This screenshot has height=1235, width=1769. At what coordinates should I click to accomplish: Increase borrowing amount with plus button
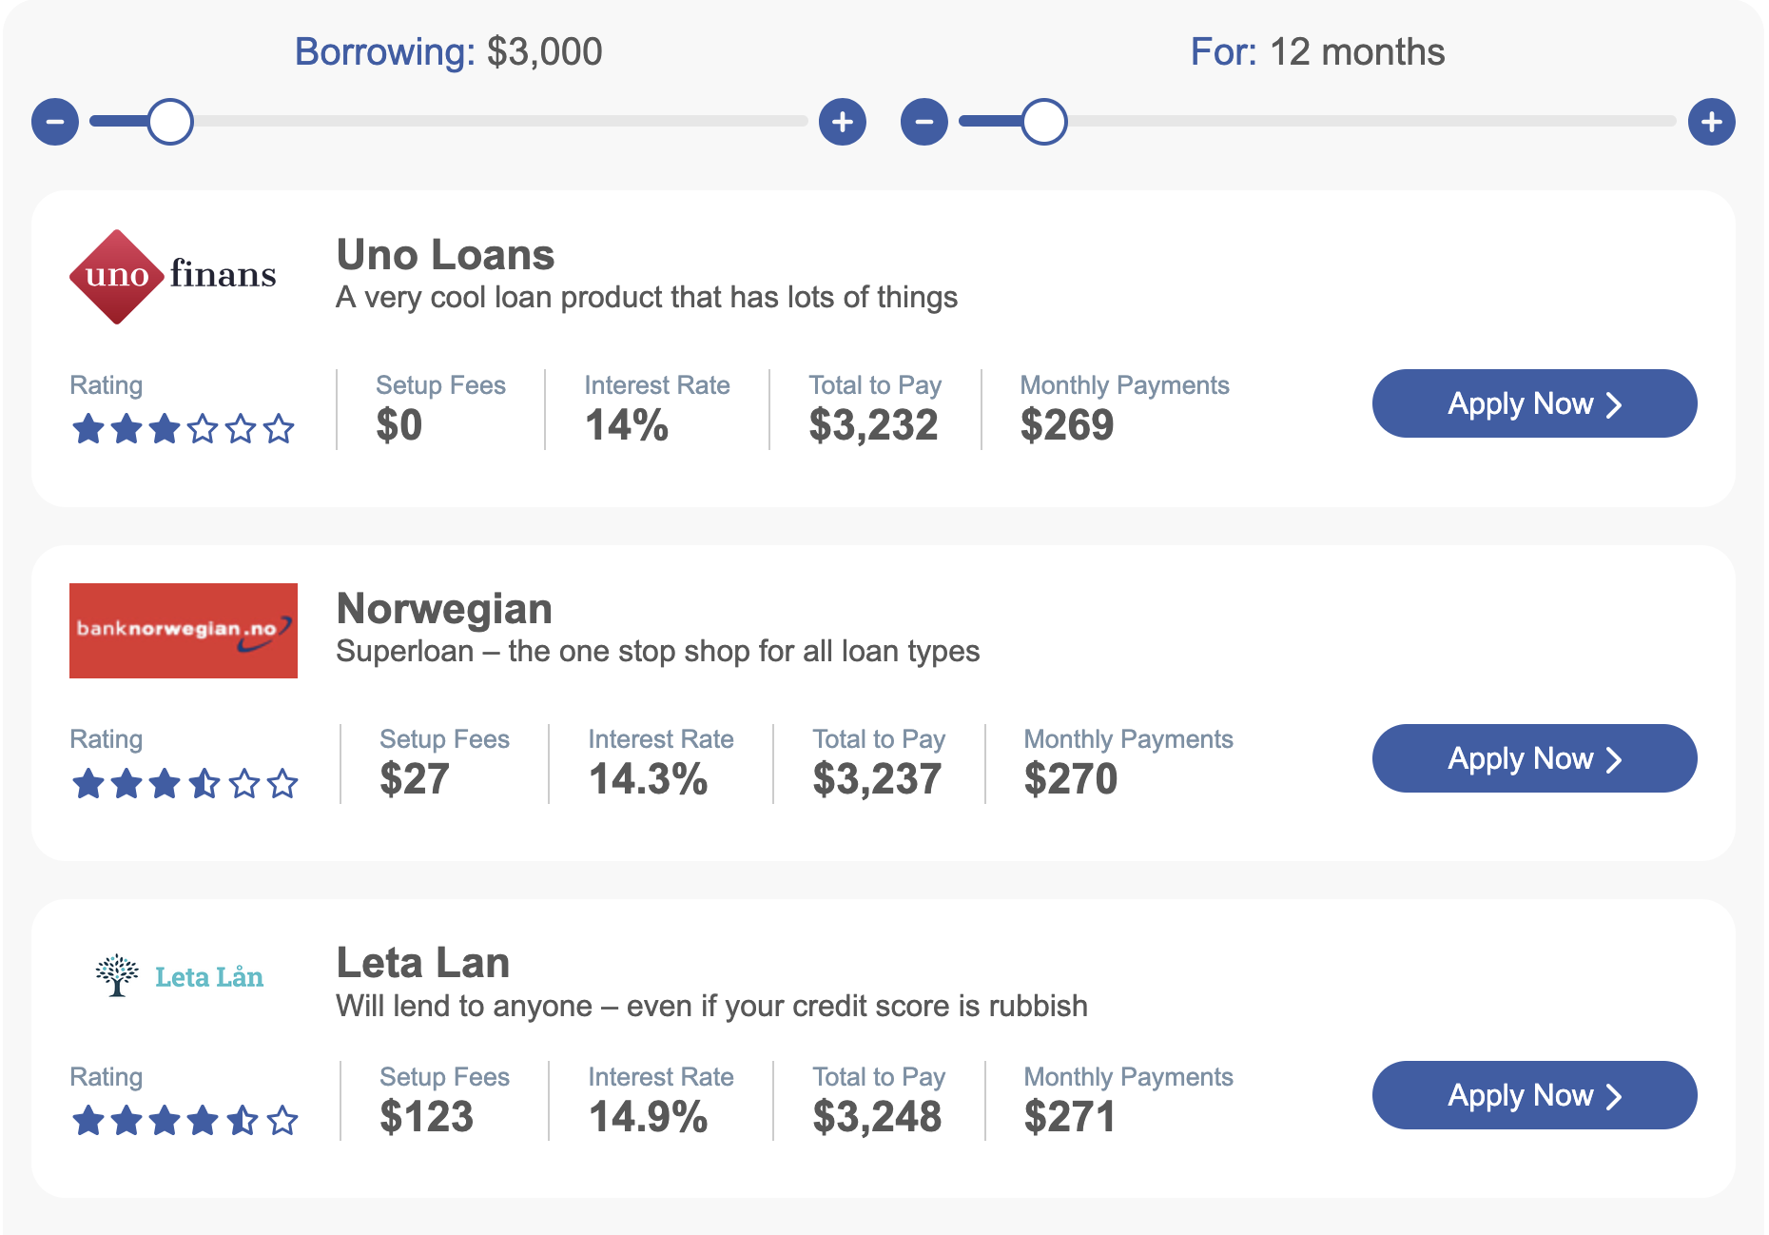tap(843, 122)
